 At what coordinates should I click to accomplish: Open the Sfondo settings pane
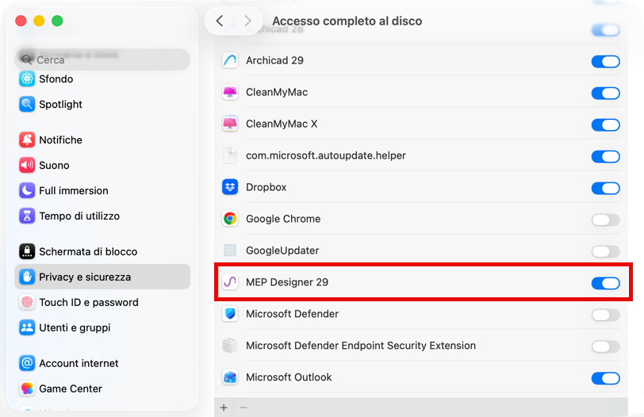102,78
